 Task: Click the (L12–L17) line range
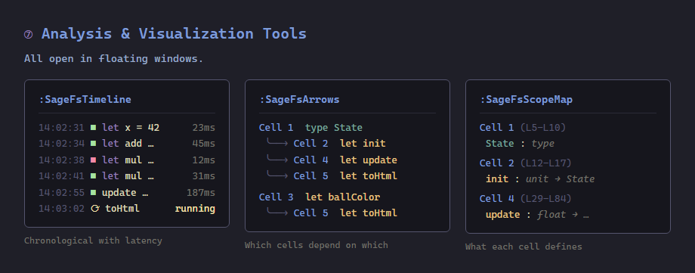[x=545, y=163]
